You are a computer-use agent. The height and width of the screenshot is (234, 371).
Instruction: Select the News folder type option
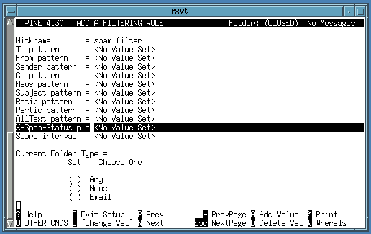[75, 189]
